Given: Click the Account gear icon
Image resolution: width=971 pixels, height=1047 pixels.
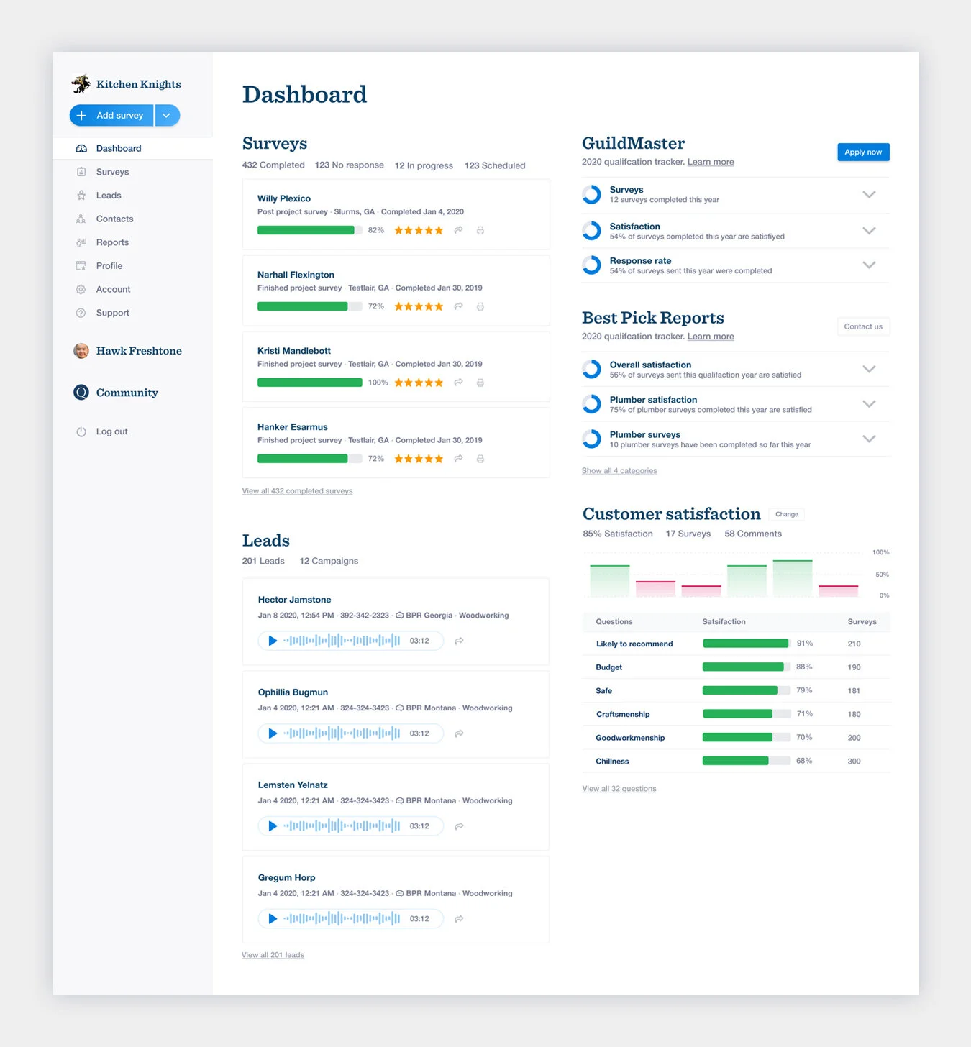Looking at the screenshot, I should coord(81,289).
